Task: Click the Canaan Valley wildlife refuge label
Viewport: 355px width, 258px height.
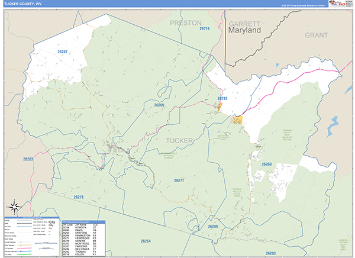Action: click(287, 135)
